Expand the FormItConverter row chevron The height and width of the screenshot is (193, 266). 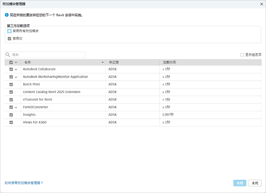point(16,107)
